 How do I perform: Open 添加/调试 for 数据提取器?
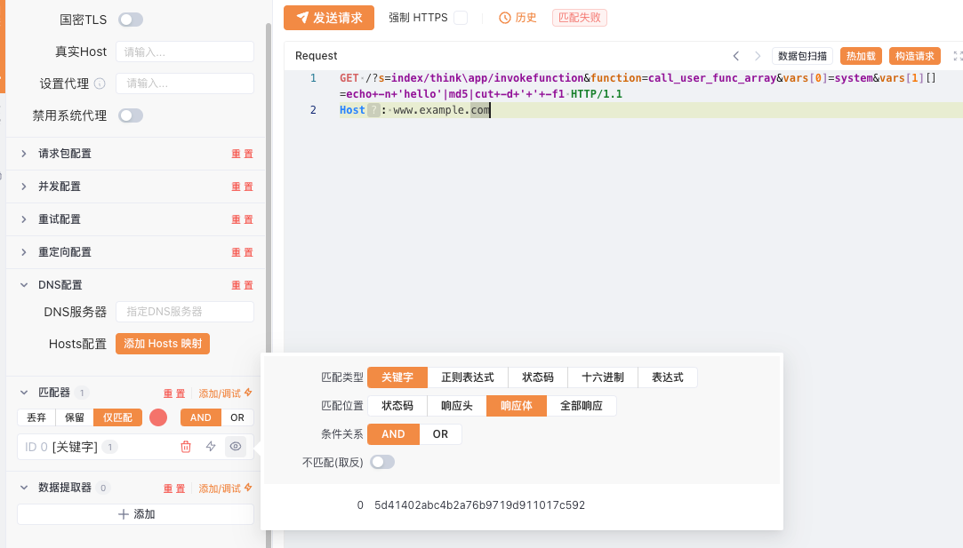(225, 488)
